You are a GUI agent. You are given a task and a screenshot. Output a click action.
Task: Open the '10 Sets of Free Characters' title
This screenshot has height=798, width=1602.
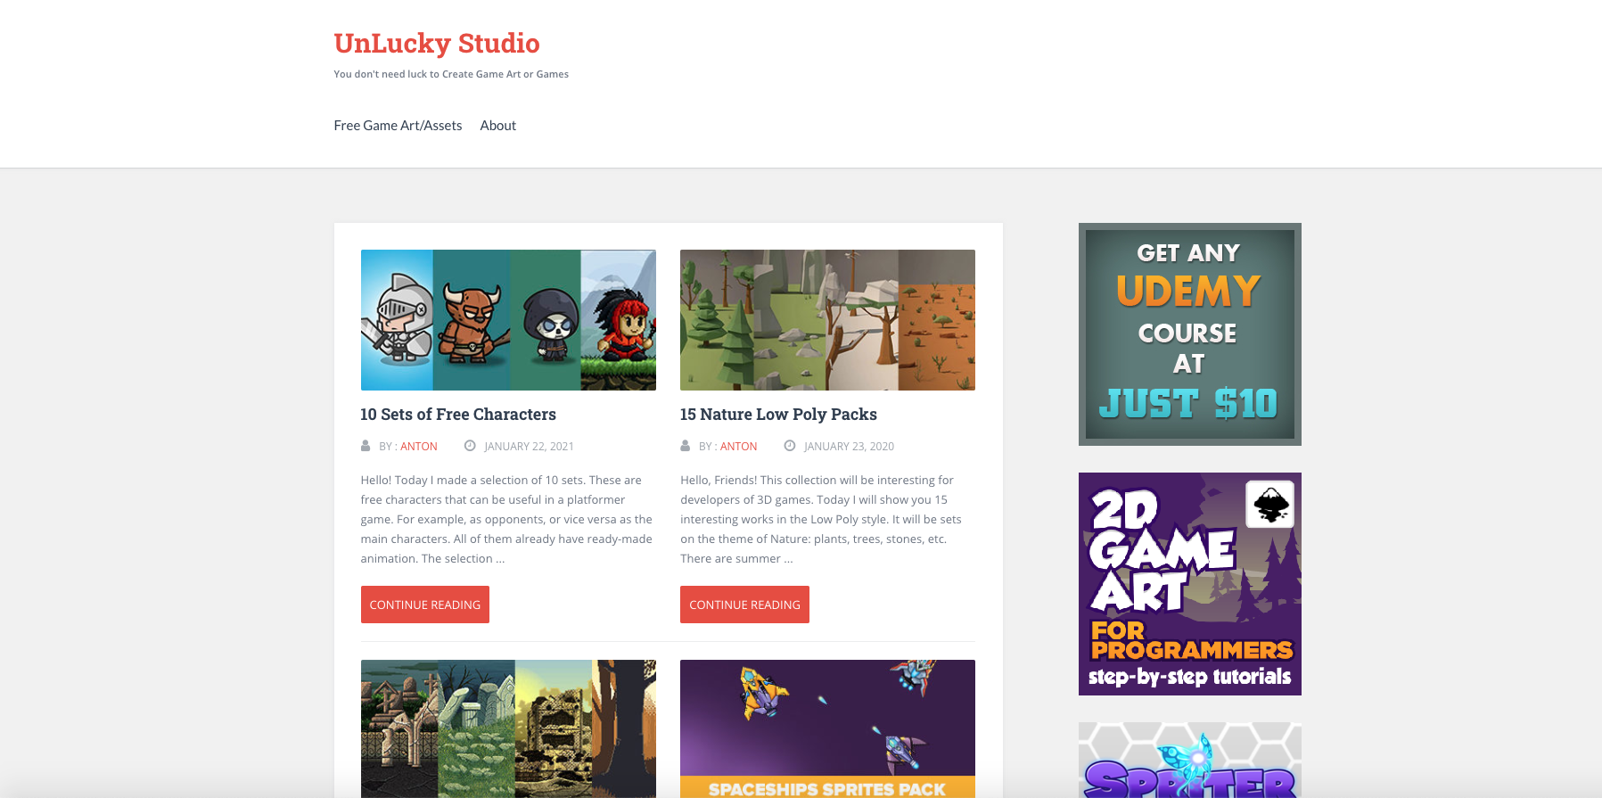pyautogui.click(x=458, y=415)
